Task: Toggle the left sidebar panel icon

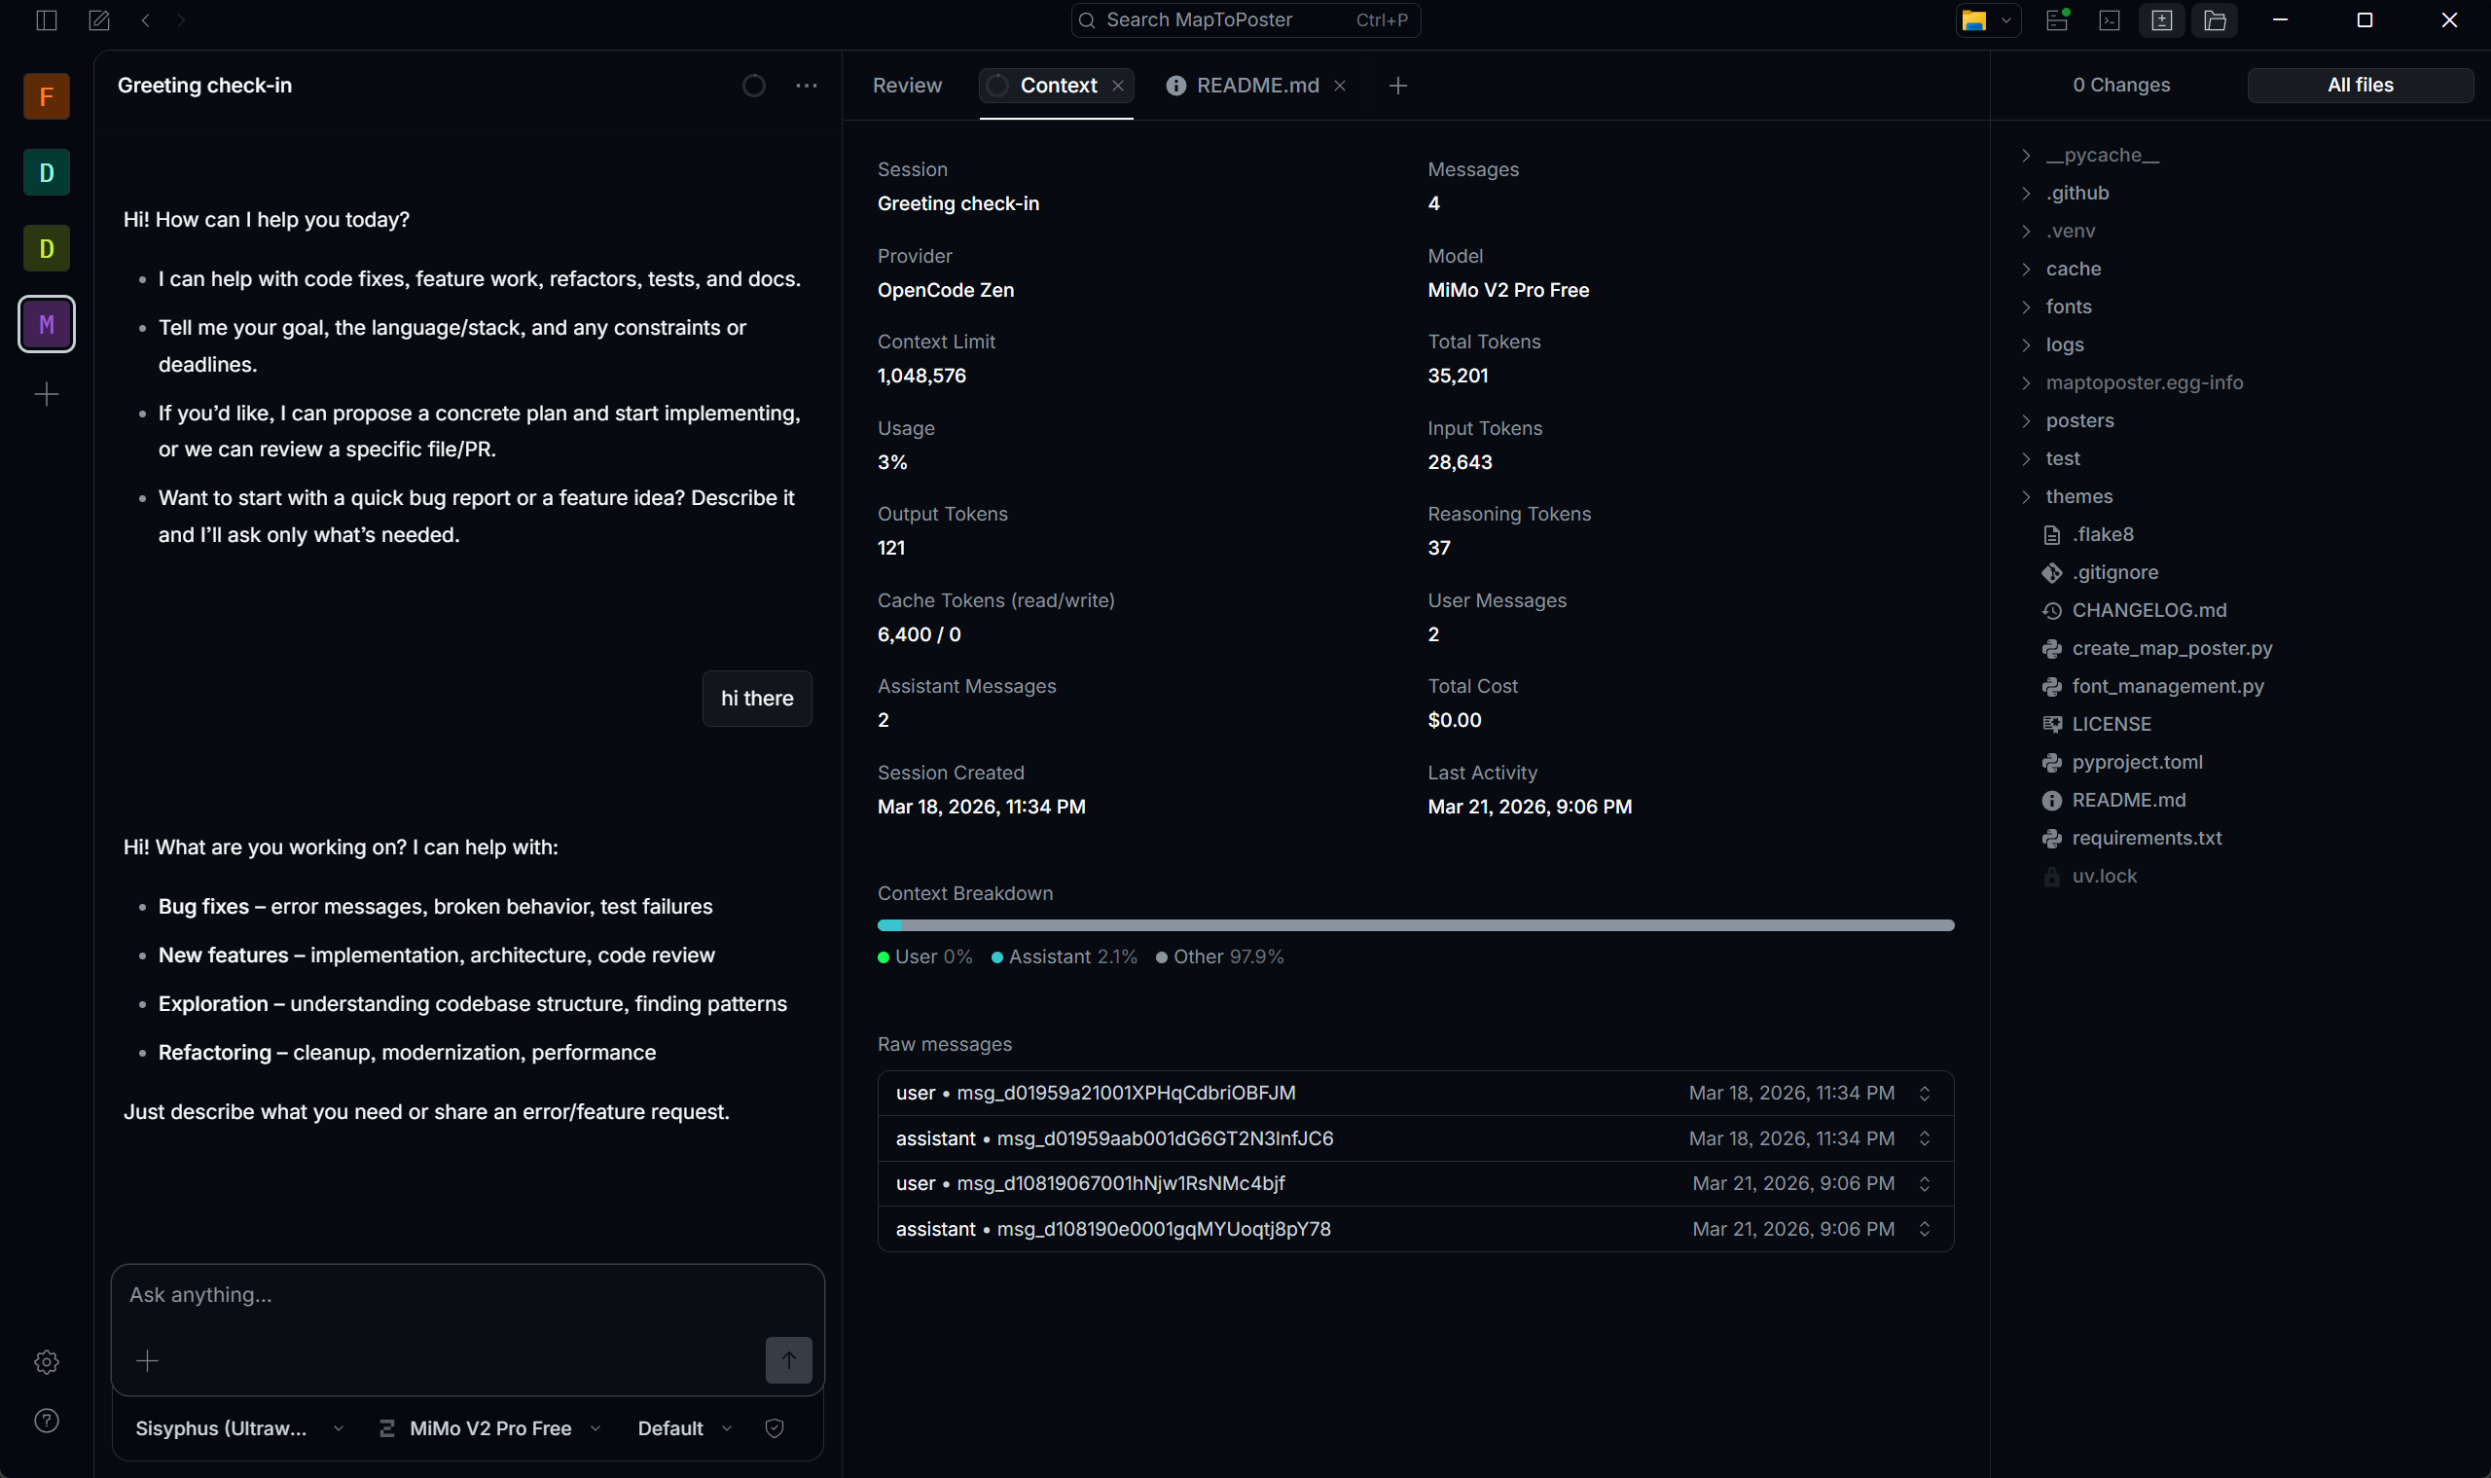Action: click(46, 19)
